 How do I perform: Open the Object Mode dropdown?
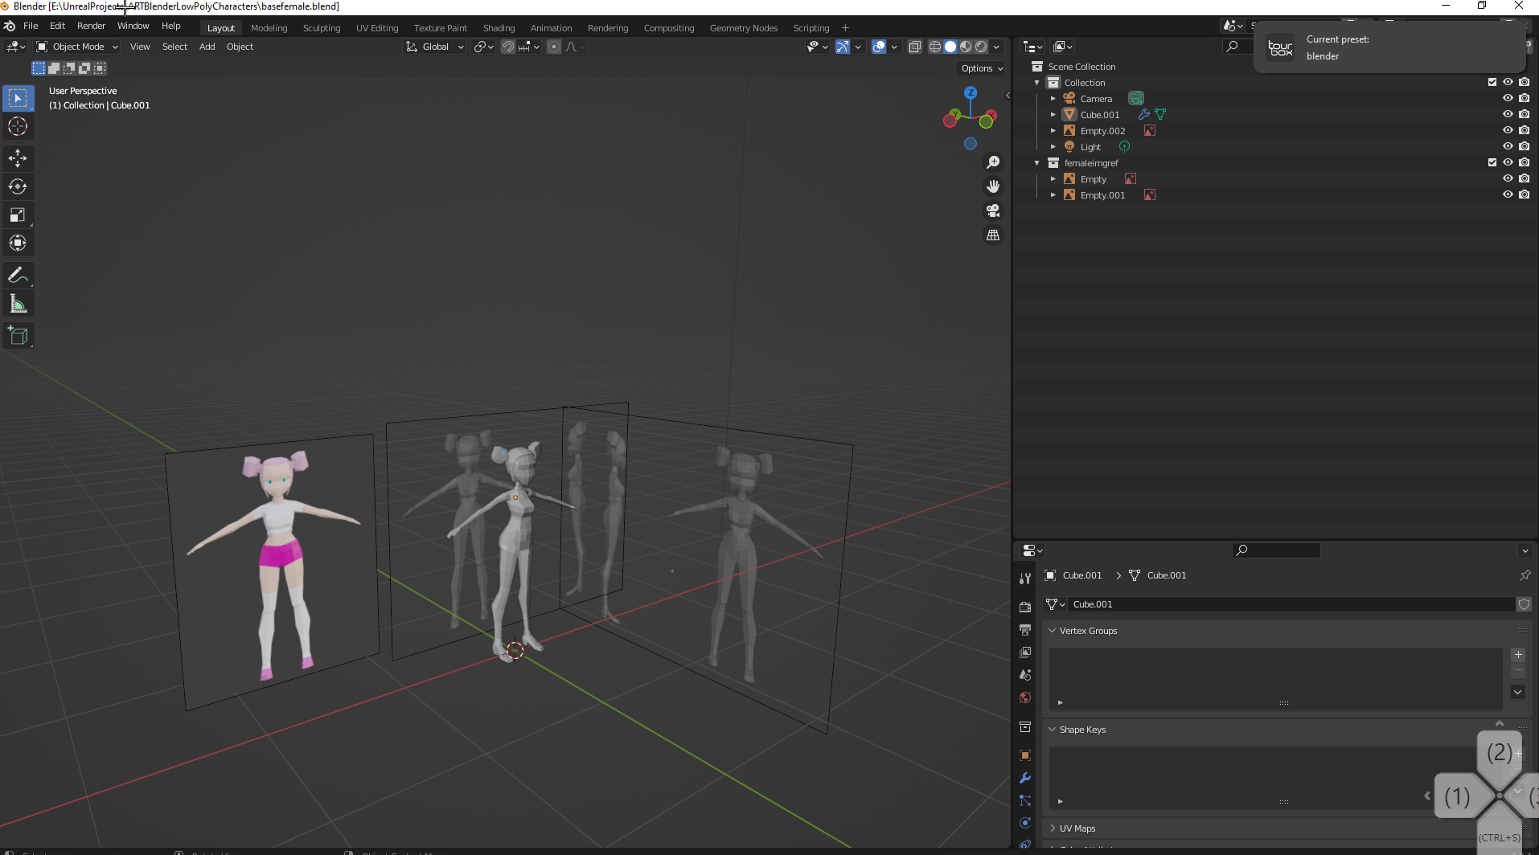[76, 47]
